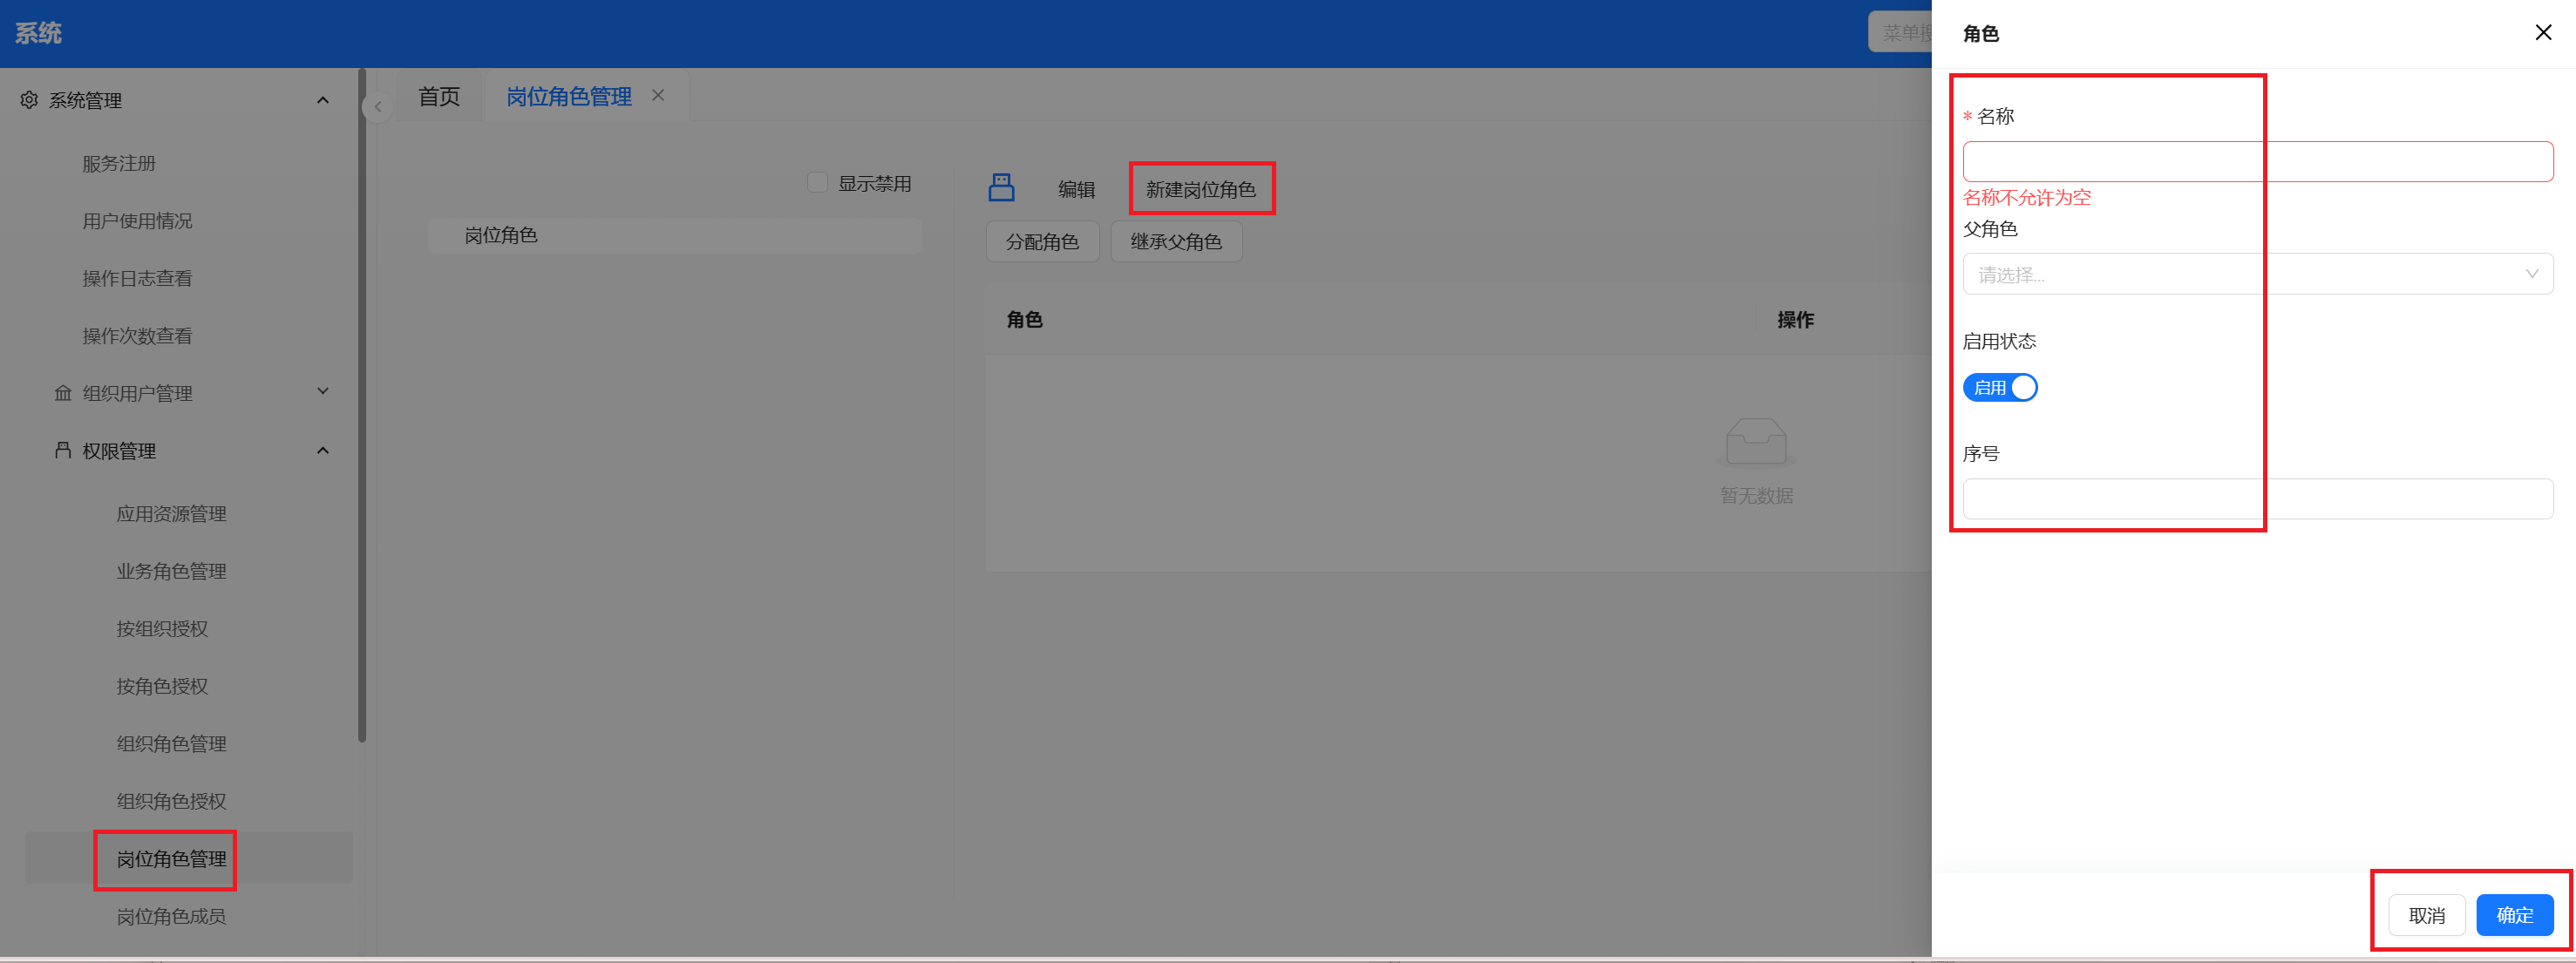Open 应用资源管理 menu item
Image resolution: width=2576 pixels, height=963 pixels.
coord(171,514)
